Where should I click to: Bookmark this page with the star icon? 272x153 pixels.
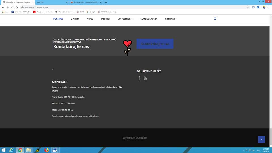pos(248,7)
